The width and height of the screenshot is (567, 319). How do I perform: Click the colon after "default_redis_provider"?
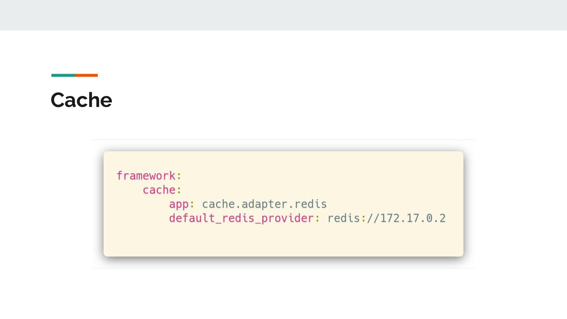coord(318,218)
